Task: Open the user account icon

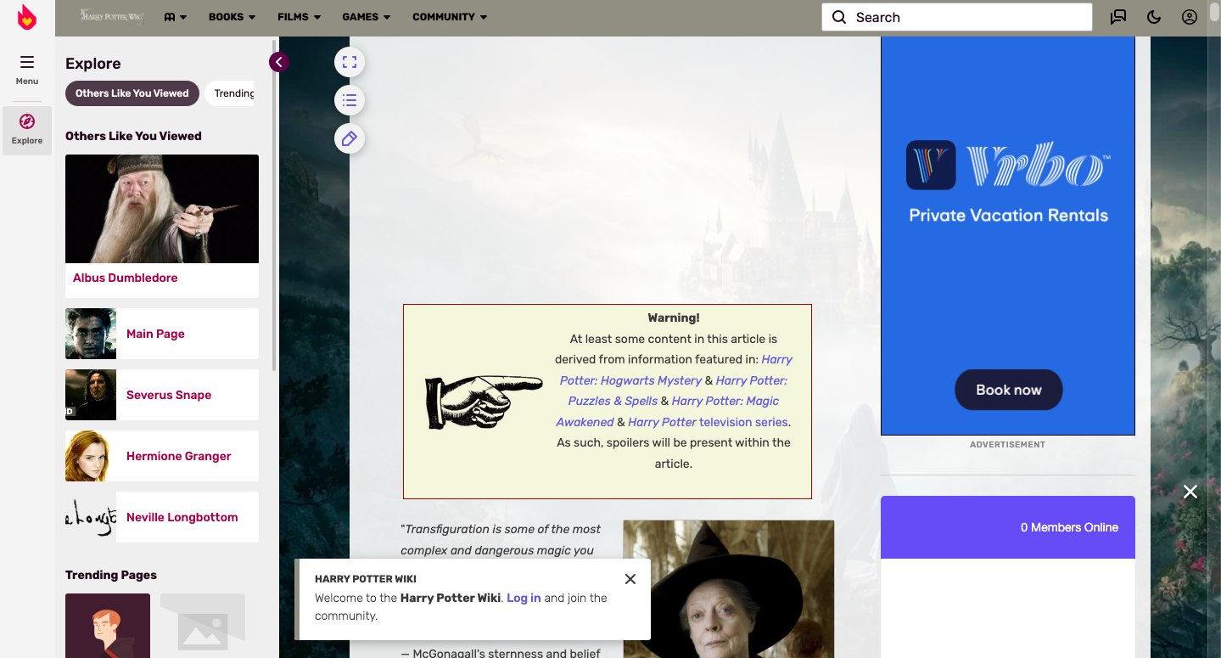Action: point(1190,17)
